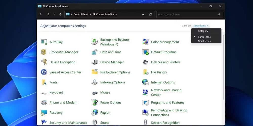
Task: Open the Indexing Options link text
Action: point(113,82)
